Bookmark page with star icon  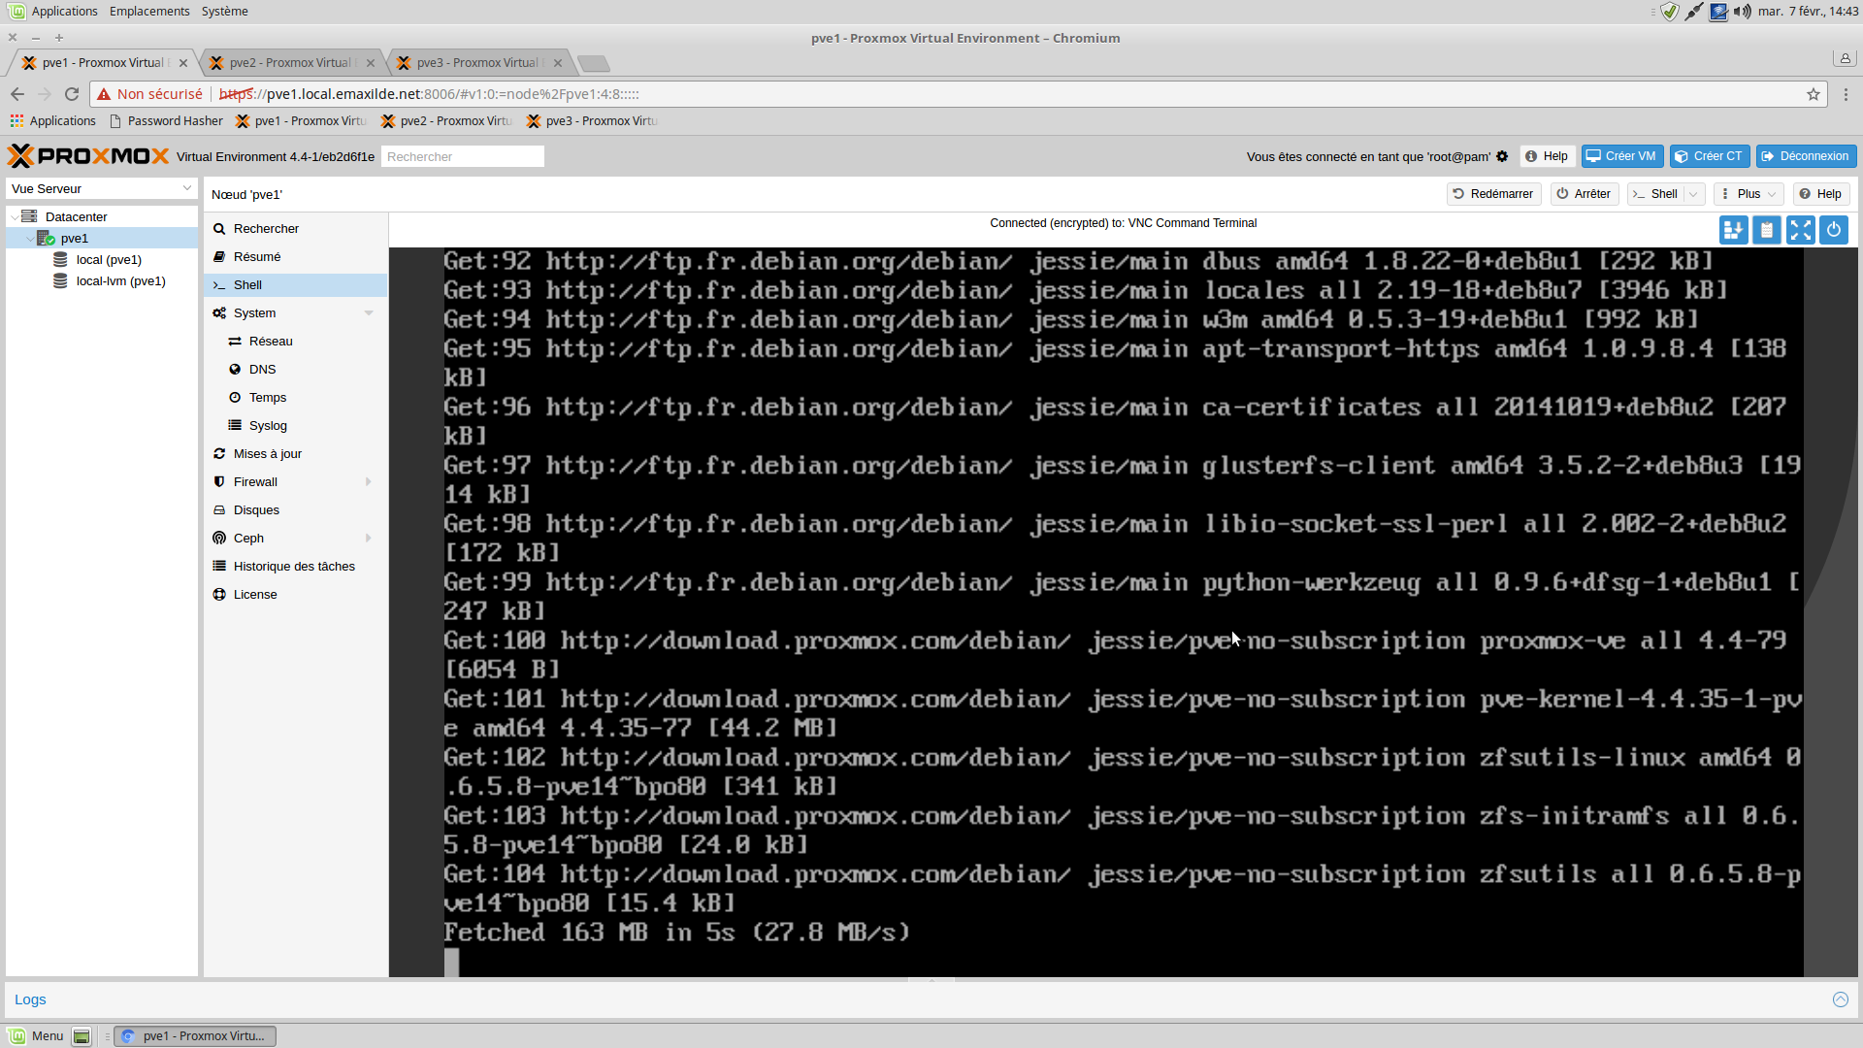(x=1813, y=94)
